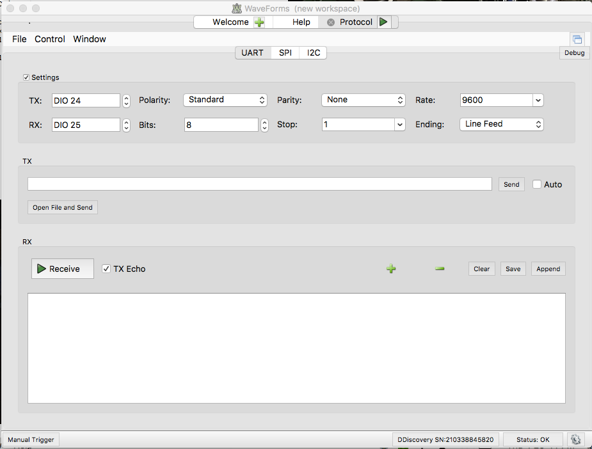The image size is (592, 449).
Task: Click inside the RX received data area
Action: point(296,348)
